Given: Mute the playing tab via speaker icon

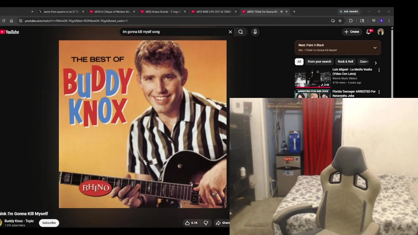Looking at the screenshot, I should (x=281, y=12).
